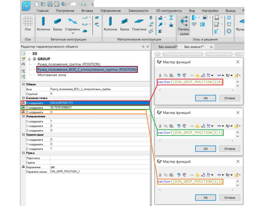Open Зависимости ribbon tab
264x206 pixels.
click(x=138, y=11)
